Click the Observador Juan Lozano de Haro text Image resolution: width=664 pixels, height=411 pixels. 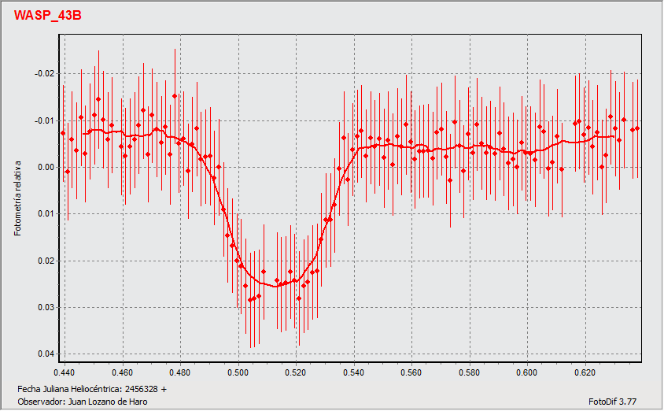tap(82, 402)
